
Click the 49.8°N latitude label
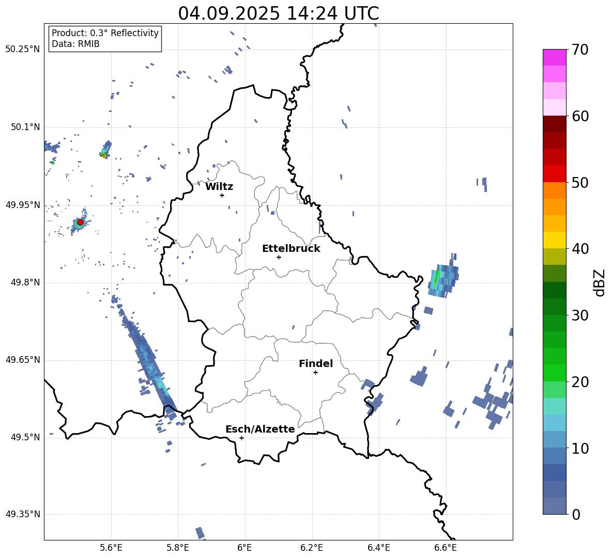(25, 282)
